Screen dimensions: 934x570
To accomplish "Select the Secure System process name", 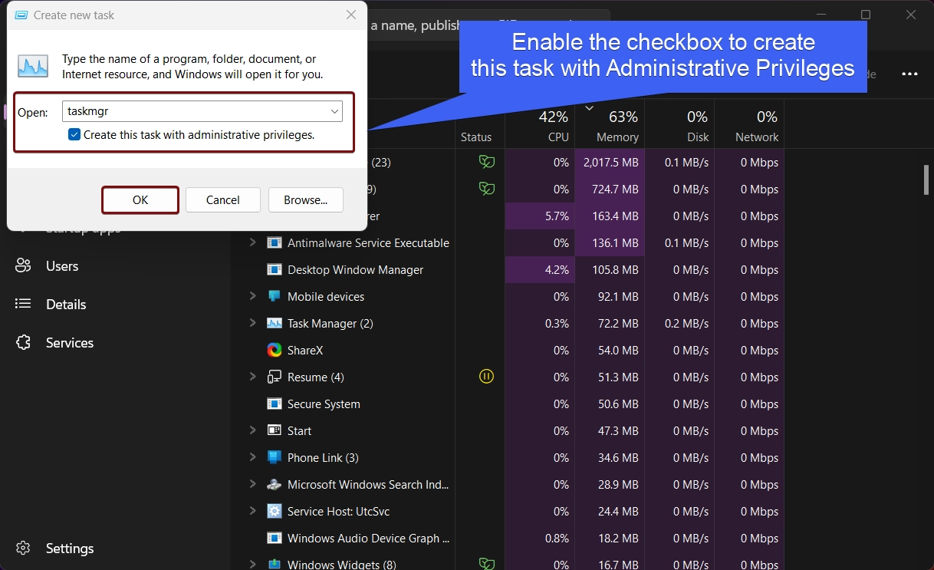I will pyautogui.click(x=324, y=404).
